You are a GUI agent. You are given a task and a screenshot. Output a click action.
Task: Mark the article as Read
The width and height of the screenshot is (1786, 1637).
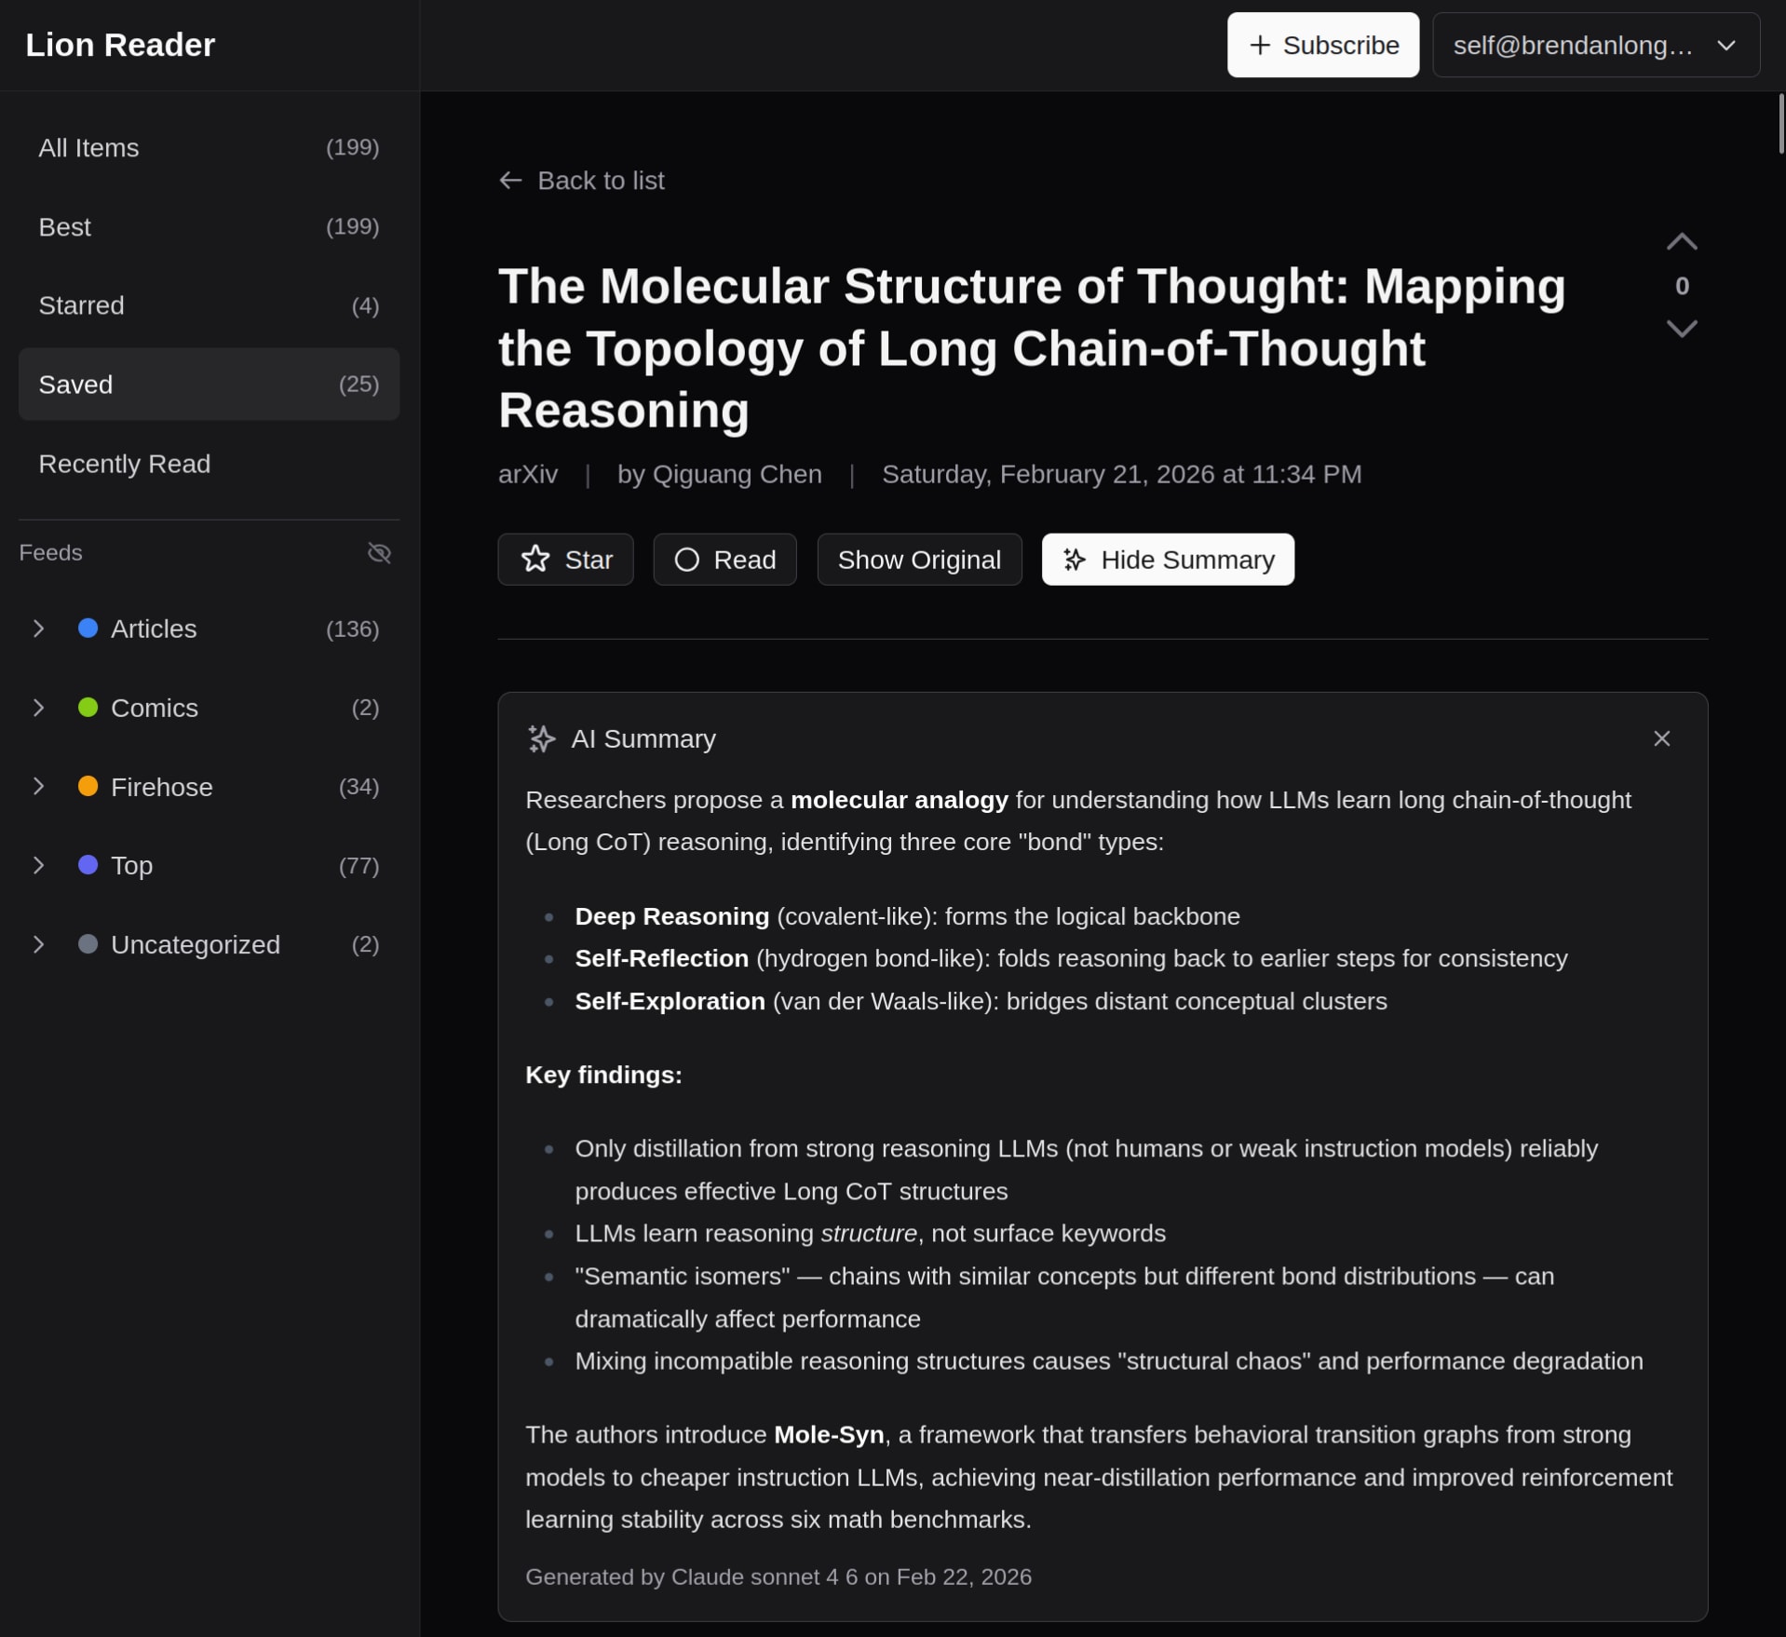pos(724,560)
